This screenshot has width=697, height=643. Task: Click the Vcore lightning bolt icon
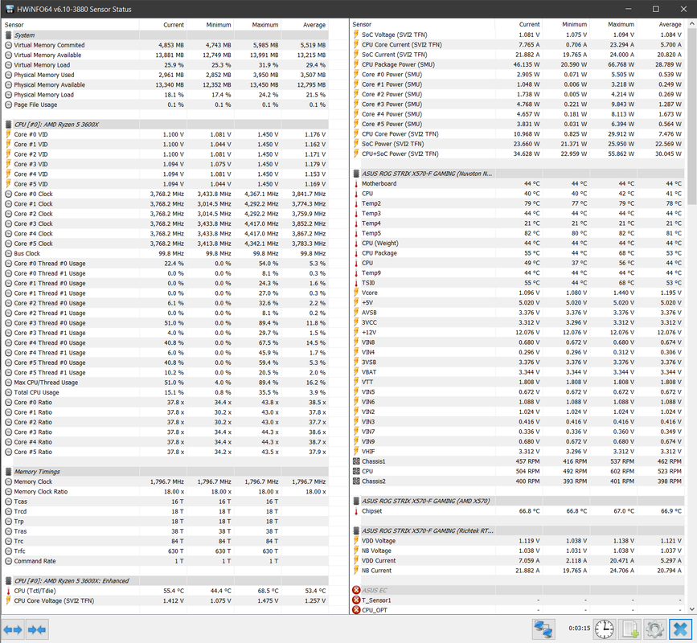pos(356,293)
